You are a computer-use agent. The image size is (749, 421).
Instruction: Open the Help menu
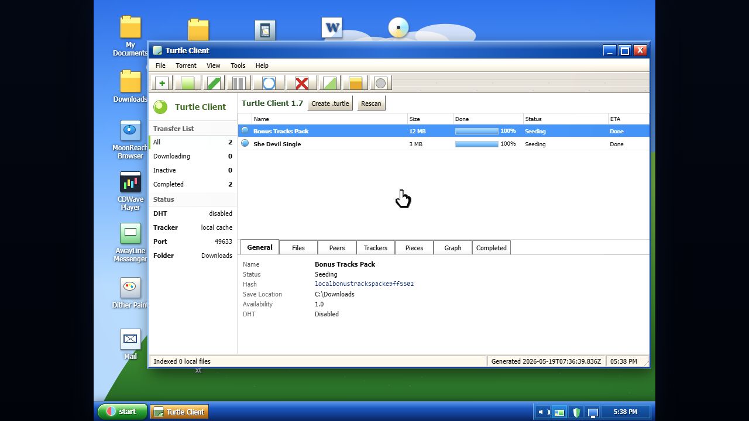click(x=262, y=65)
